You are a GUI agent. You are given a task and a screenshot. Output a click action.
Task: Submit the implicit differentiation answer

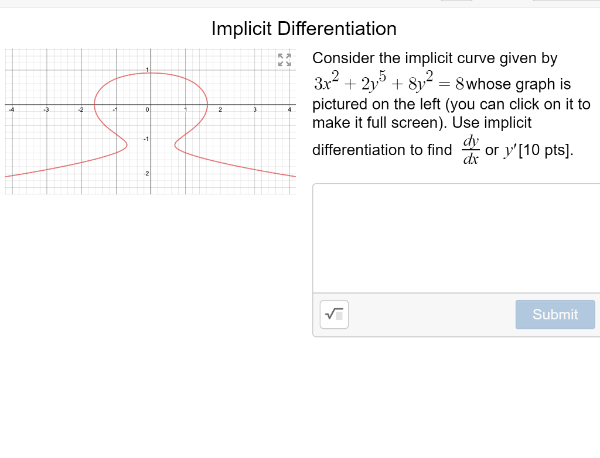tap(555, 314)
